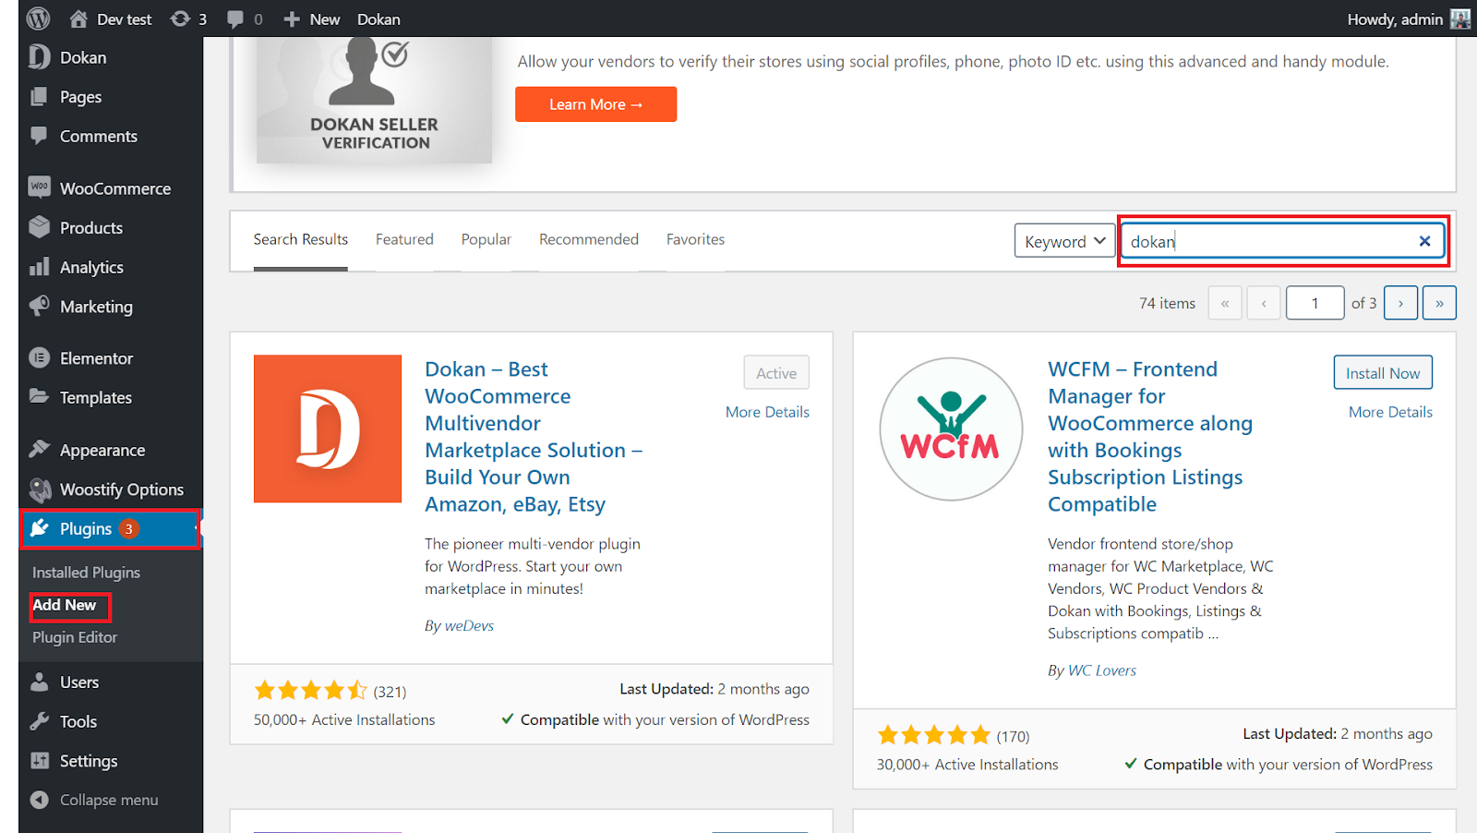Open the WordPress logo menu
The width and height of the screenshot is (1477, 833).
[x=39, y=18]
